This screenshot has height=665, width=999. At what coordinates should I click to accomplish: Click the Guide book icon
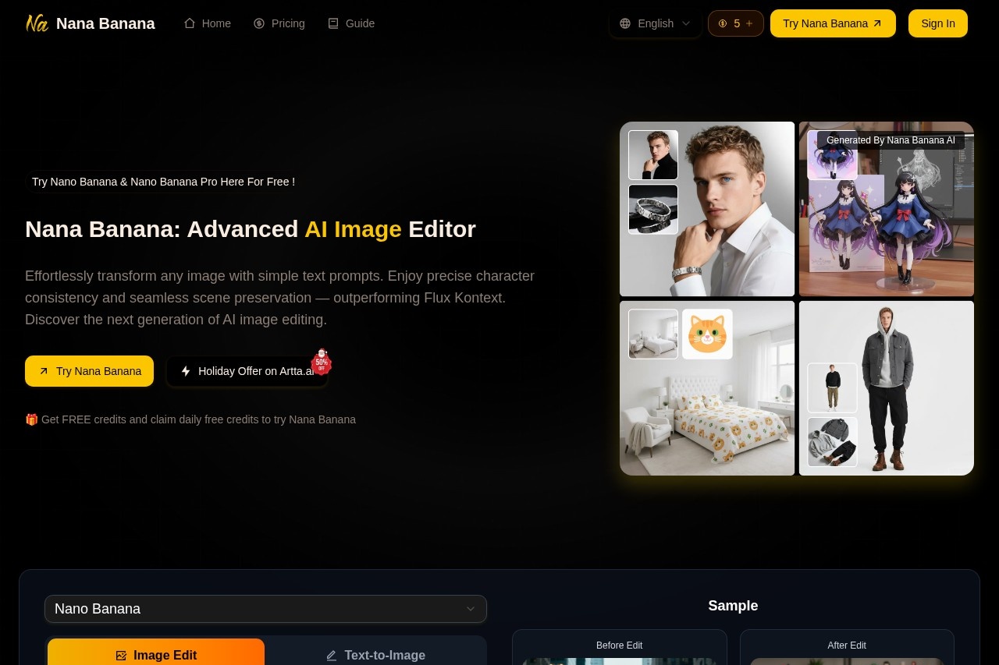pos(333,23)
